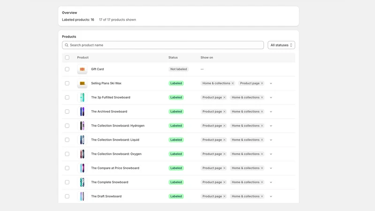Click the Show on column header
Screen dimensions: 375x211
click(x=207, y=57)
